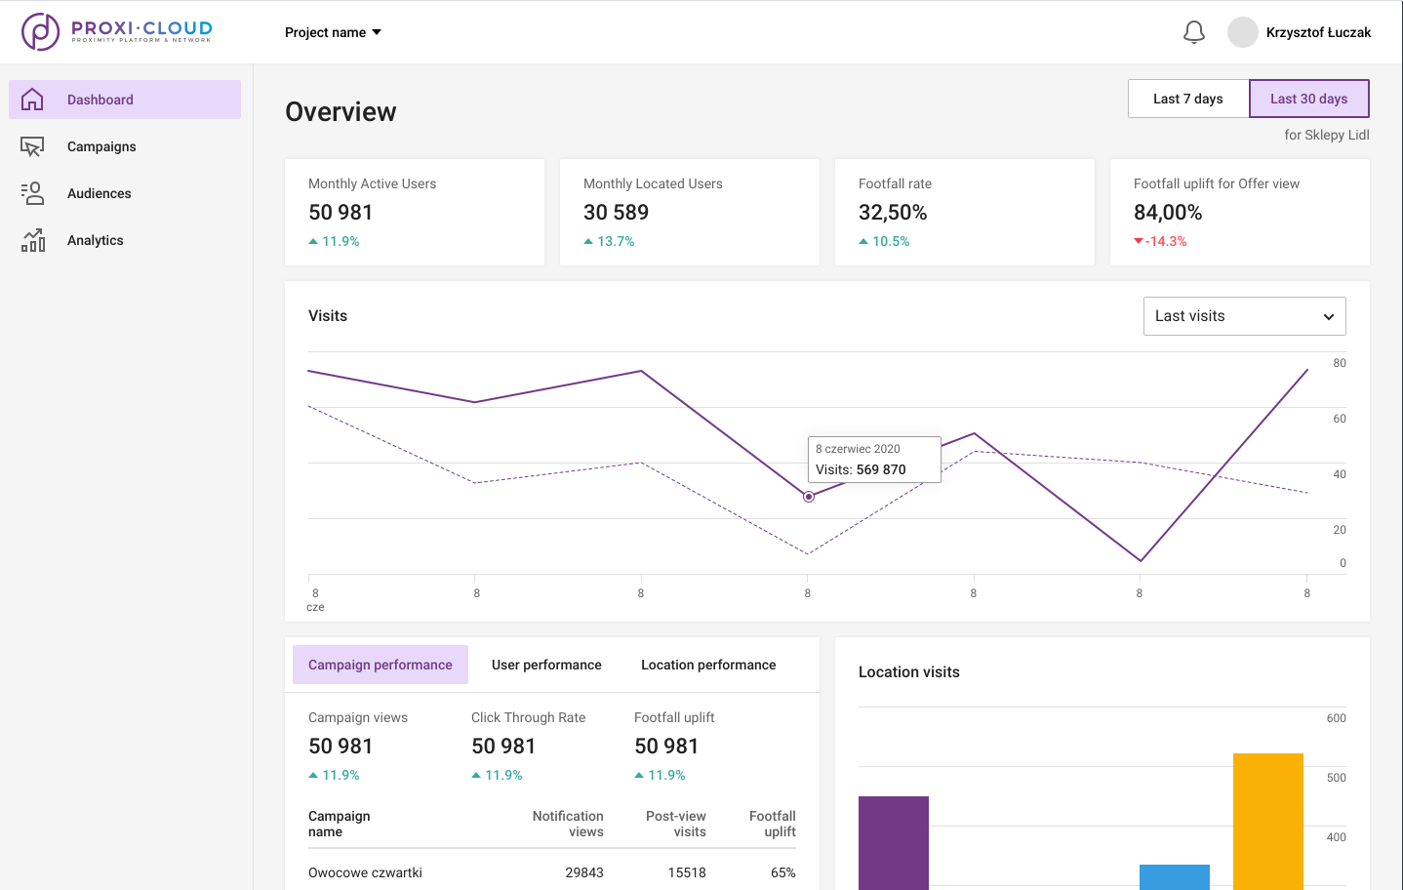
Task: Click the Krzysztof Łuczak username
Action: point(1318,32)
